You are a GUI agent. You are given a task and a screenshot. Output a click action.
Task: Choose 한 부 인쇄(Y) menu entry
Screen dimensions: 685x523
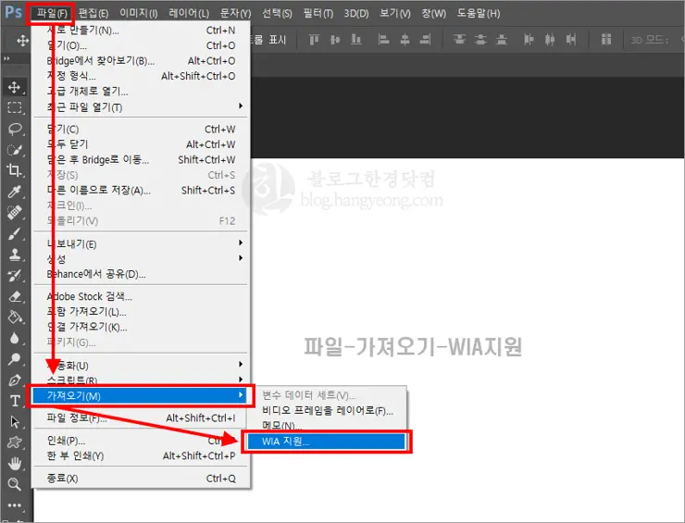[140, 455]
